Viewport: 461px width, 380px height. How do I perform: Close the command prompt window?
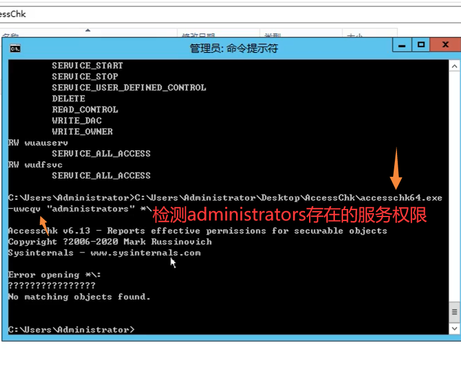pyautogui.click(x=445, y=45)
